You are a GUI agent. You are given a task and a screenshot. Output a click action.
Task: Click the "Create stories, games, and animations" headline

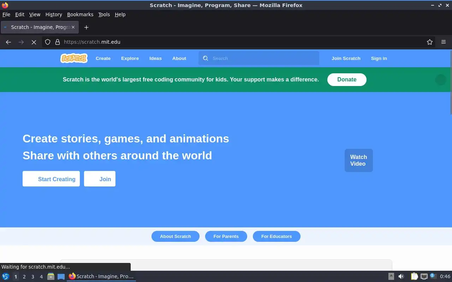126,139
